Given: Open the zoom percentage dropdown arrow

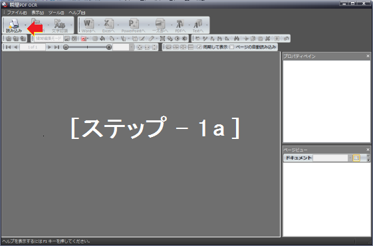Looking at the screenshot, I should [x=132, y=47].
